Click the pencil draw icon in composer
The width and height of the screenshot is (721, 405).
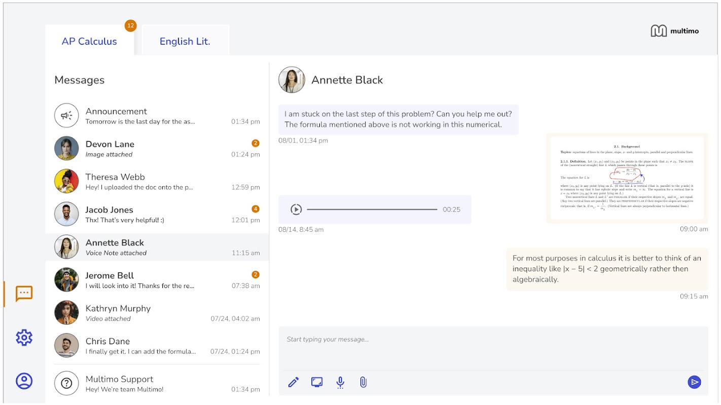[x=293, y=382]
